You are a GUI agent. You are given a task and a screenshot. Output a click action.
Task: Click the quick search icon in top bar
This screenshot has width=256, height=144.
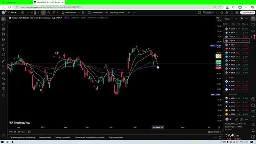(222, 12)
